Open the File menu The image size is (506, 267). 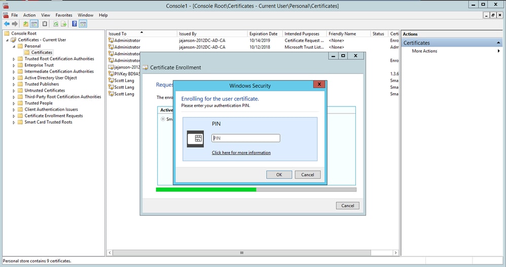coord(15,15)
